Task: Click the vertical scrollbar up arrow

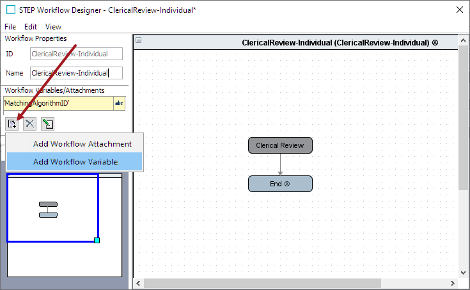Action: point(463,42)
